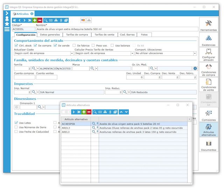Image resolution: width=224 pixels, height=189 pixels.
Task: Click Cuenta compras input field
Action: coord(24,77)
